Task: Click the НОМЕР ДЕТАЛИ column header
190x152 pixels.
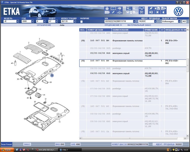Action: coord(99,30)
